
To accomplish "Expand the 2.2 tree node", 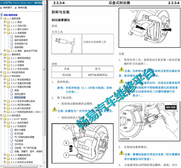I will [x=1, y=72].
